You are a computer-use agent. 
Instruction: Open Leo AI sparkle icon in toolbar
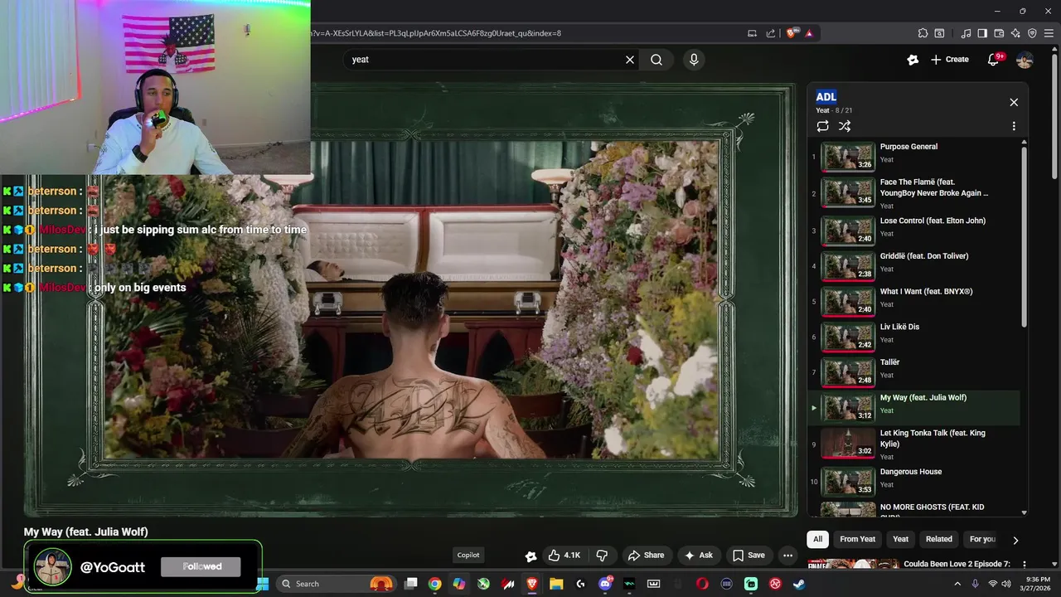[x=1015, y=33]
